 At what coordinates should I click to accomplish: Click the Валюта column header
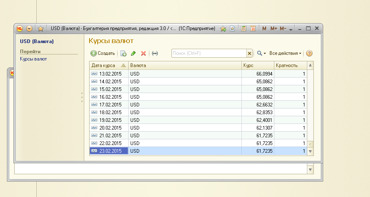coord(185,65)
